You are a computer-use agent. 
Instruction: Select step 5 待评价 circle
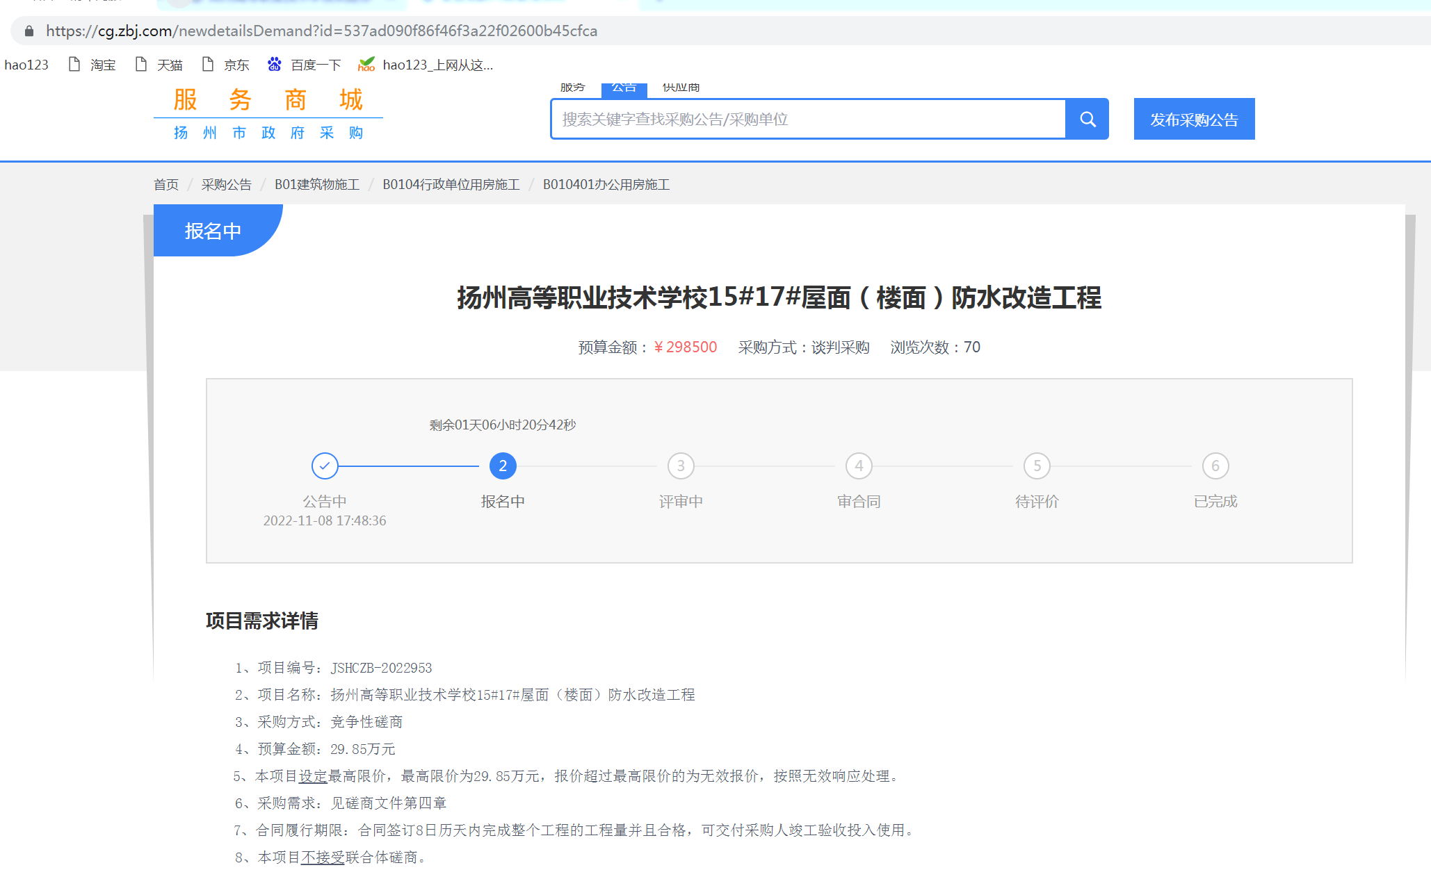1037,466
